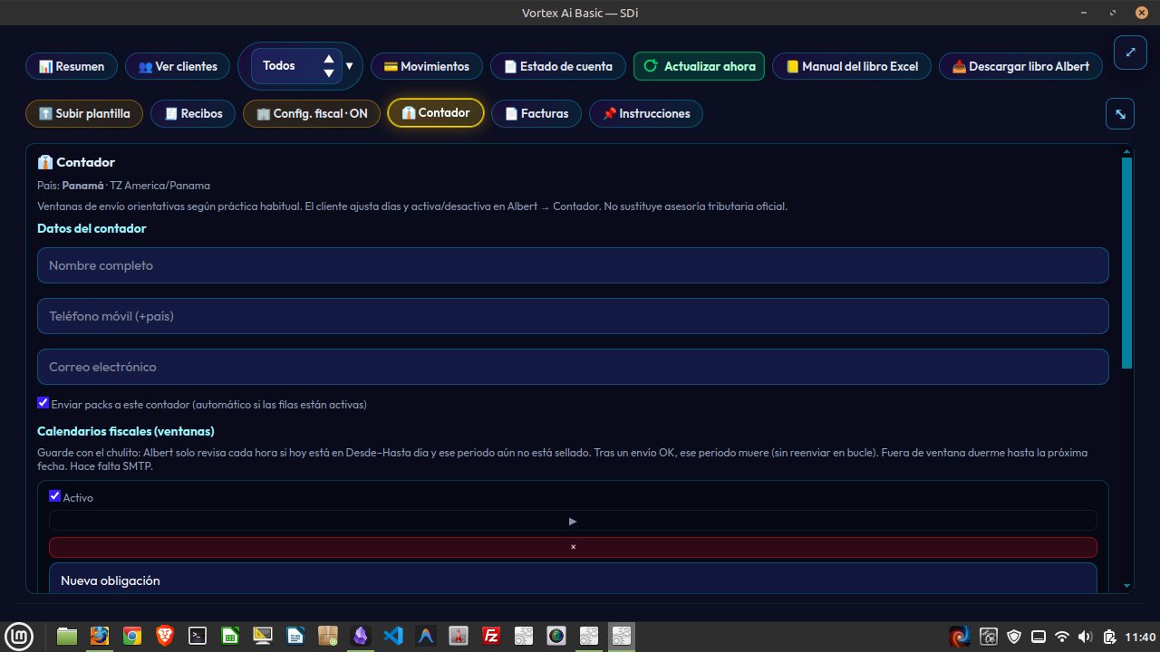Click the scroll-down arrow of the panel
This screenshot has width=1160, height=652.
[1127, 587]
